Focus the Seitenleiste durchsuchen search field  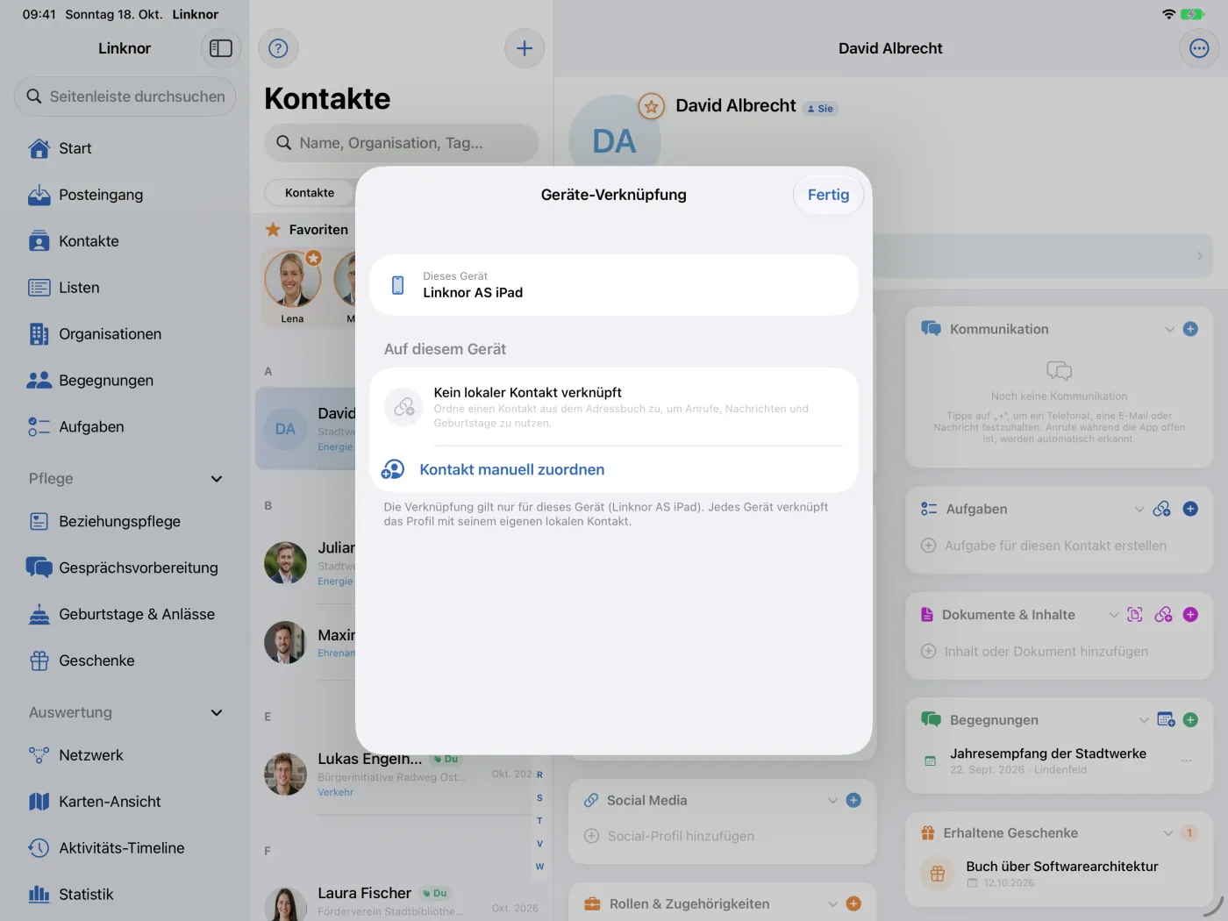[125, 96]
